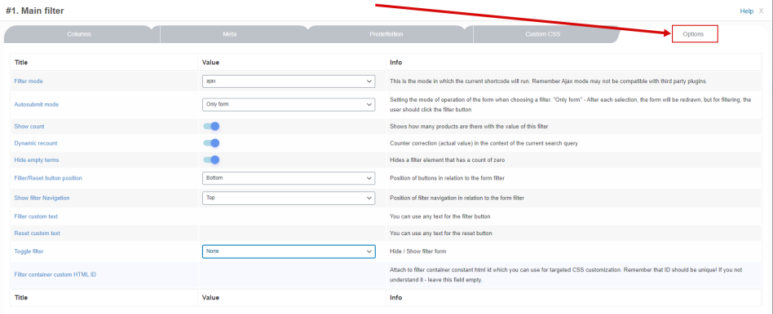Image resolution: width=773 pixels, height=314 pixels.
Task: Open the Filter mode dropdown set to ajax
Action: 289,81
